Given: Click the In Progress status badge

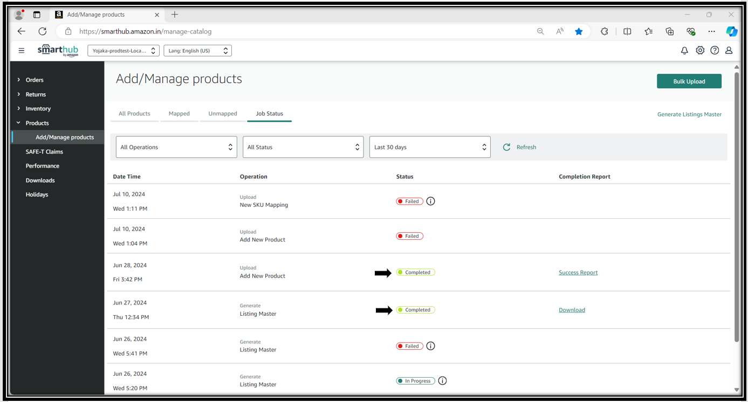Looking at the screenshot, I should coord(416,381).
